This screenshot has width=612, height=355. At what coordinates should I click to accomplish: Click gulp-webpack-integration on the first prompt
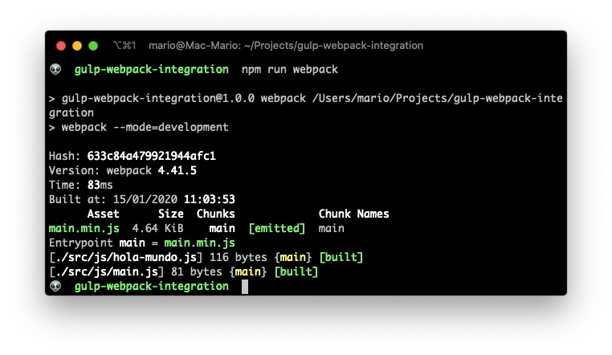tap(152, 69)
